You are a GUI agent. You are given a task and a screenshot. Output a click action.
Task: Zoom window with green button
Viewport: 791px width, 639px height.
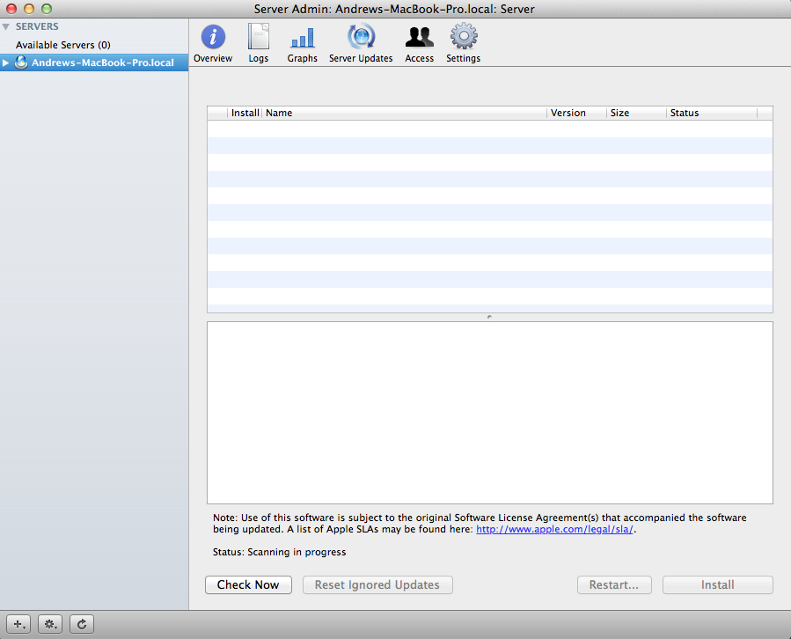pyautogui.click(x=47, y=9)
